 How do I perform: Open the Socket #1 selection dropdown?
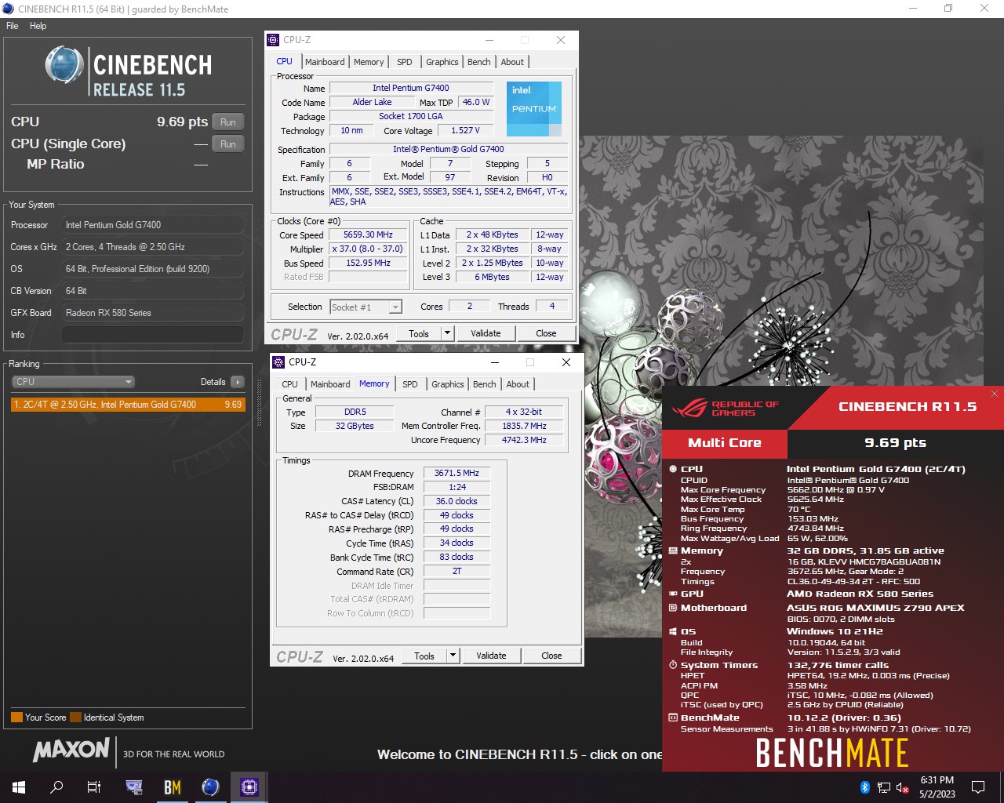[366, 307]
